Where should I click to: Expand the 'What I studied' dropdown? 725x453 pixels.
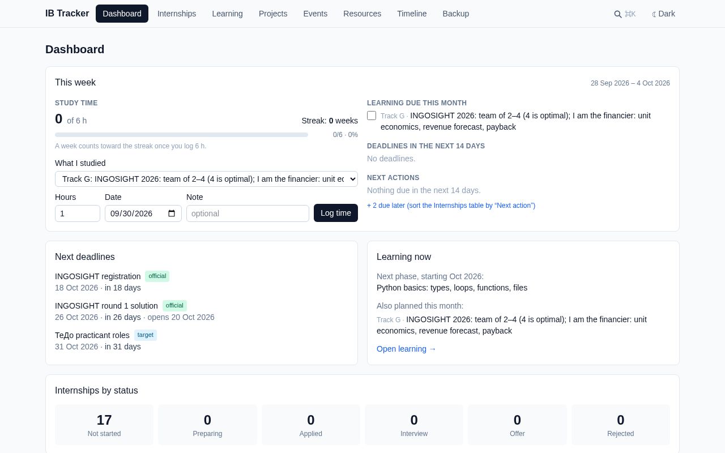pyautogui.click(x=206, y=179)
